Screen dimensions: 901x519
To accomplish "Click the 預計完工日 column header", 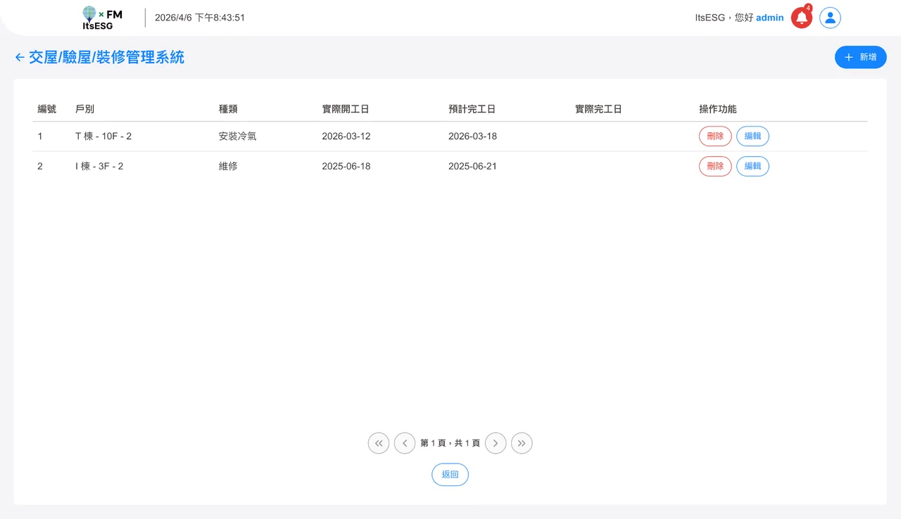I will 472,109.
